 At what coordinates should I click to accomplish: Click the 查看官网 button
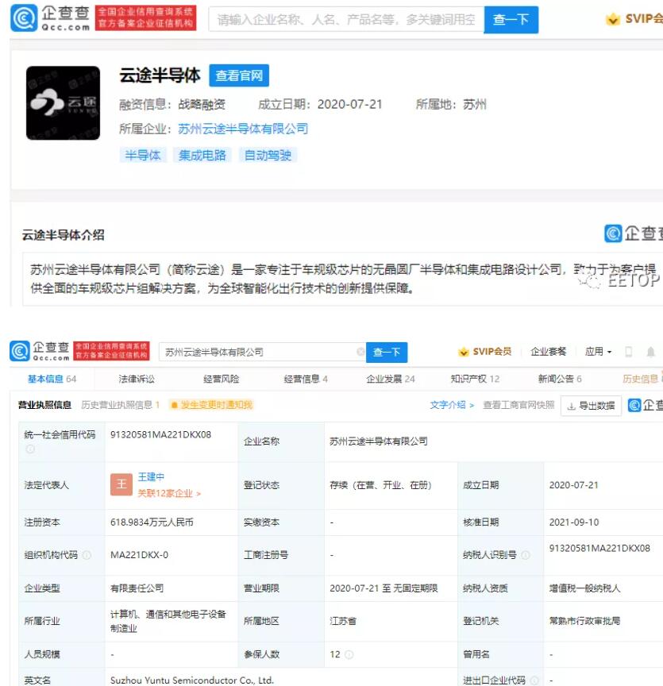[239, 75]
